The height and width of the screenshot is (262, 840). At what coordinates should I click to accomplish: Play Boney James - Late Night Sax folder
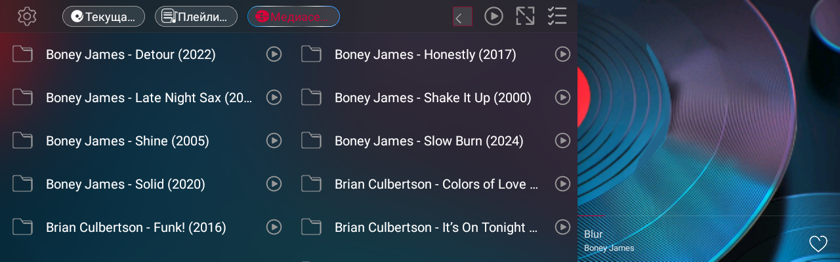coord(274,98)
